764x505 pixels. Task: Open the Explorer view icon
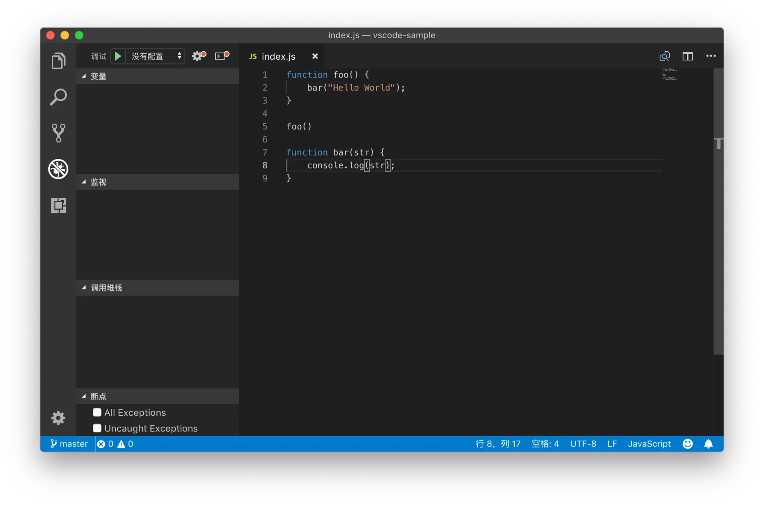[x=58, y=61]
